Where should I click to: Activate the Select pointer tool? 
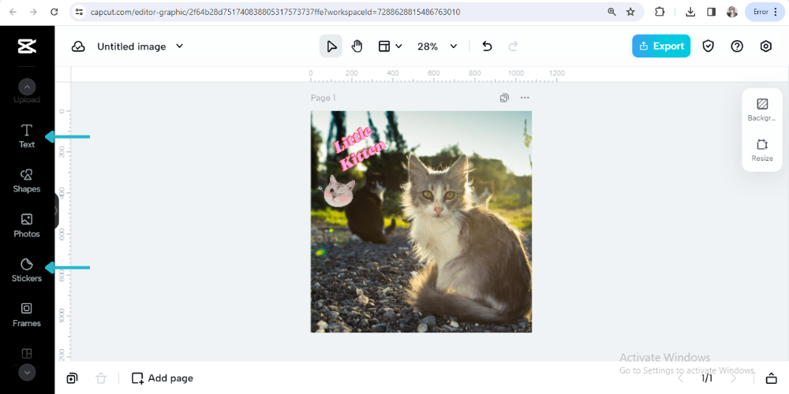coord(331,46)
